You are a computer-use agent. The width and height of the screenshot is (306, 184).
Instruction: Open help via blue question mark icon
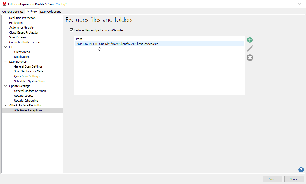click(301, 170)
